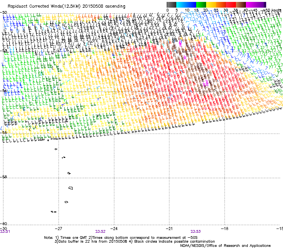Click the 'Rapidscat Corrected Winds(12.5KM)' title

44,6
